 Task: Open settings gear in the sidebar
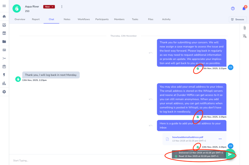[x=4, y=92]
